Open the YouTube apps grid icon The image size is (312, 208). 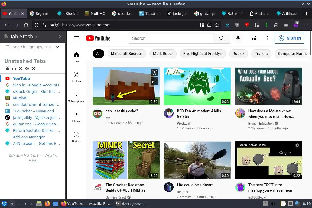(254, 38)
